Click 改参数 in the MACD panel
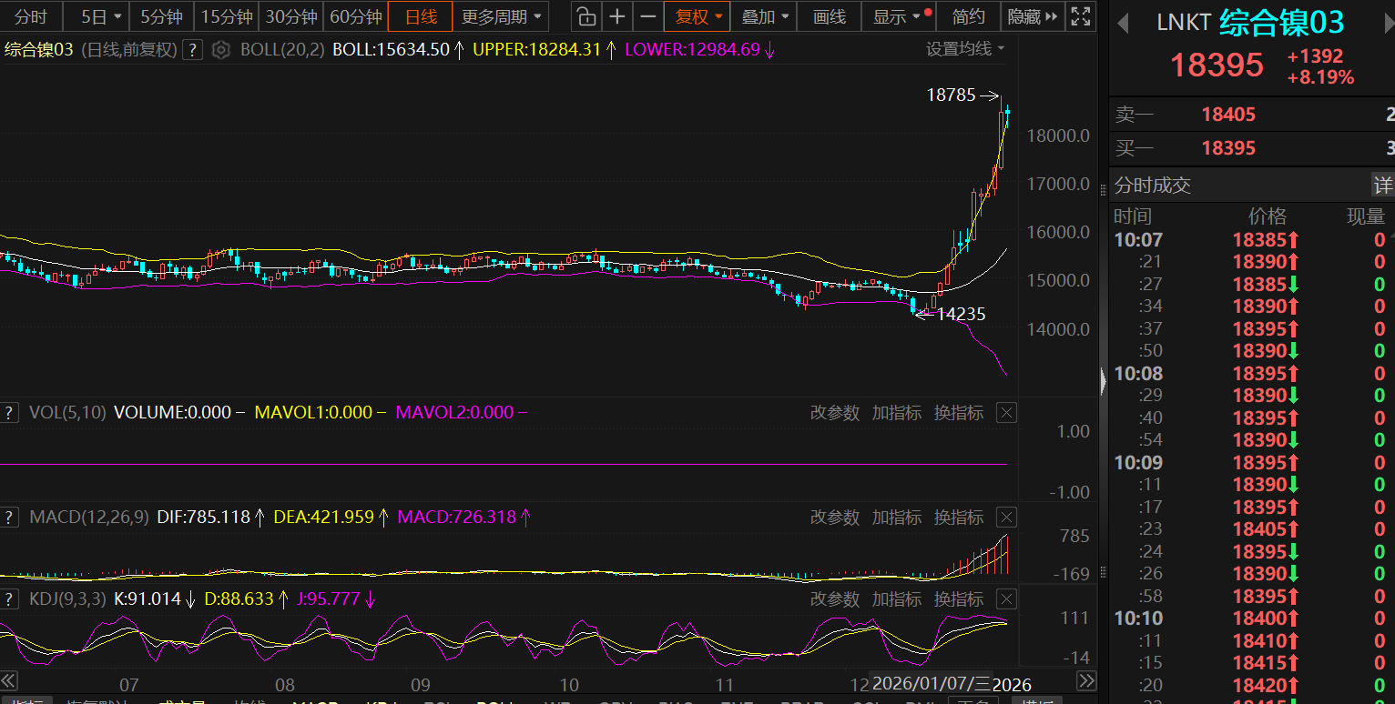Viewport: 1395px width, 704px height. [x=835, y=518]
